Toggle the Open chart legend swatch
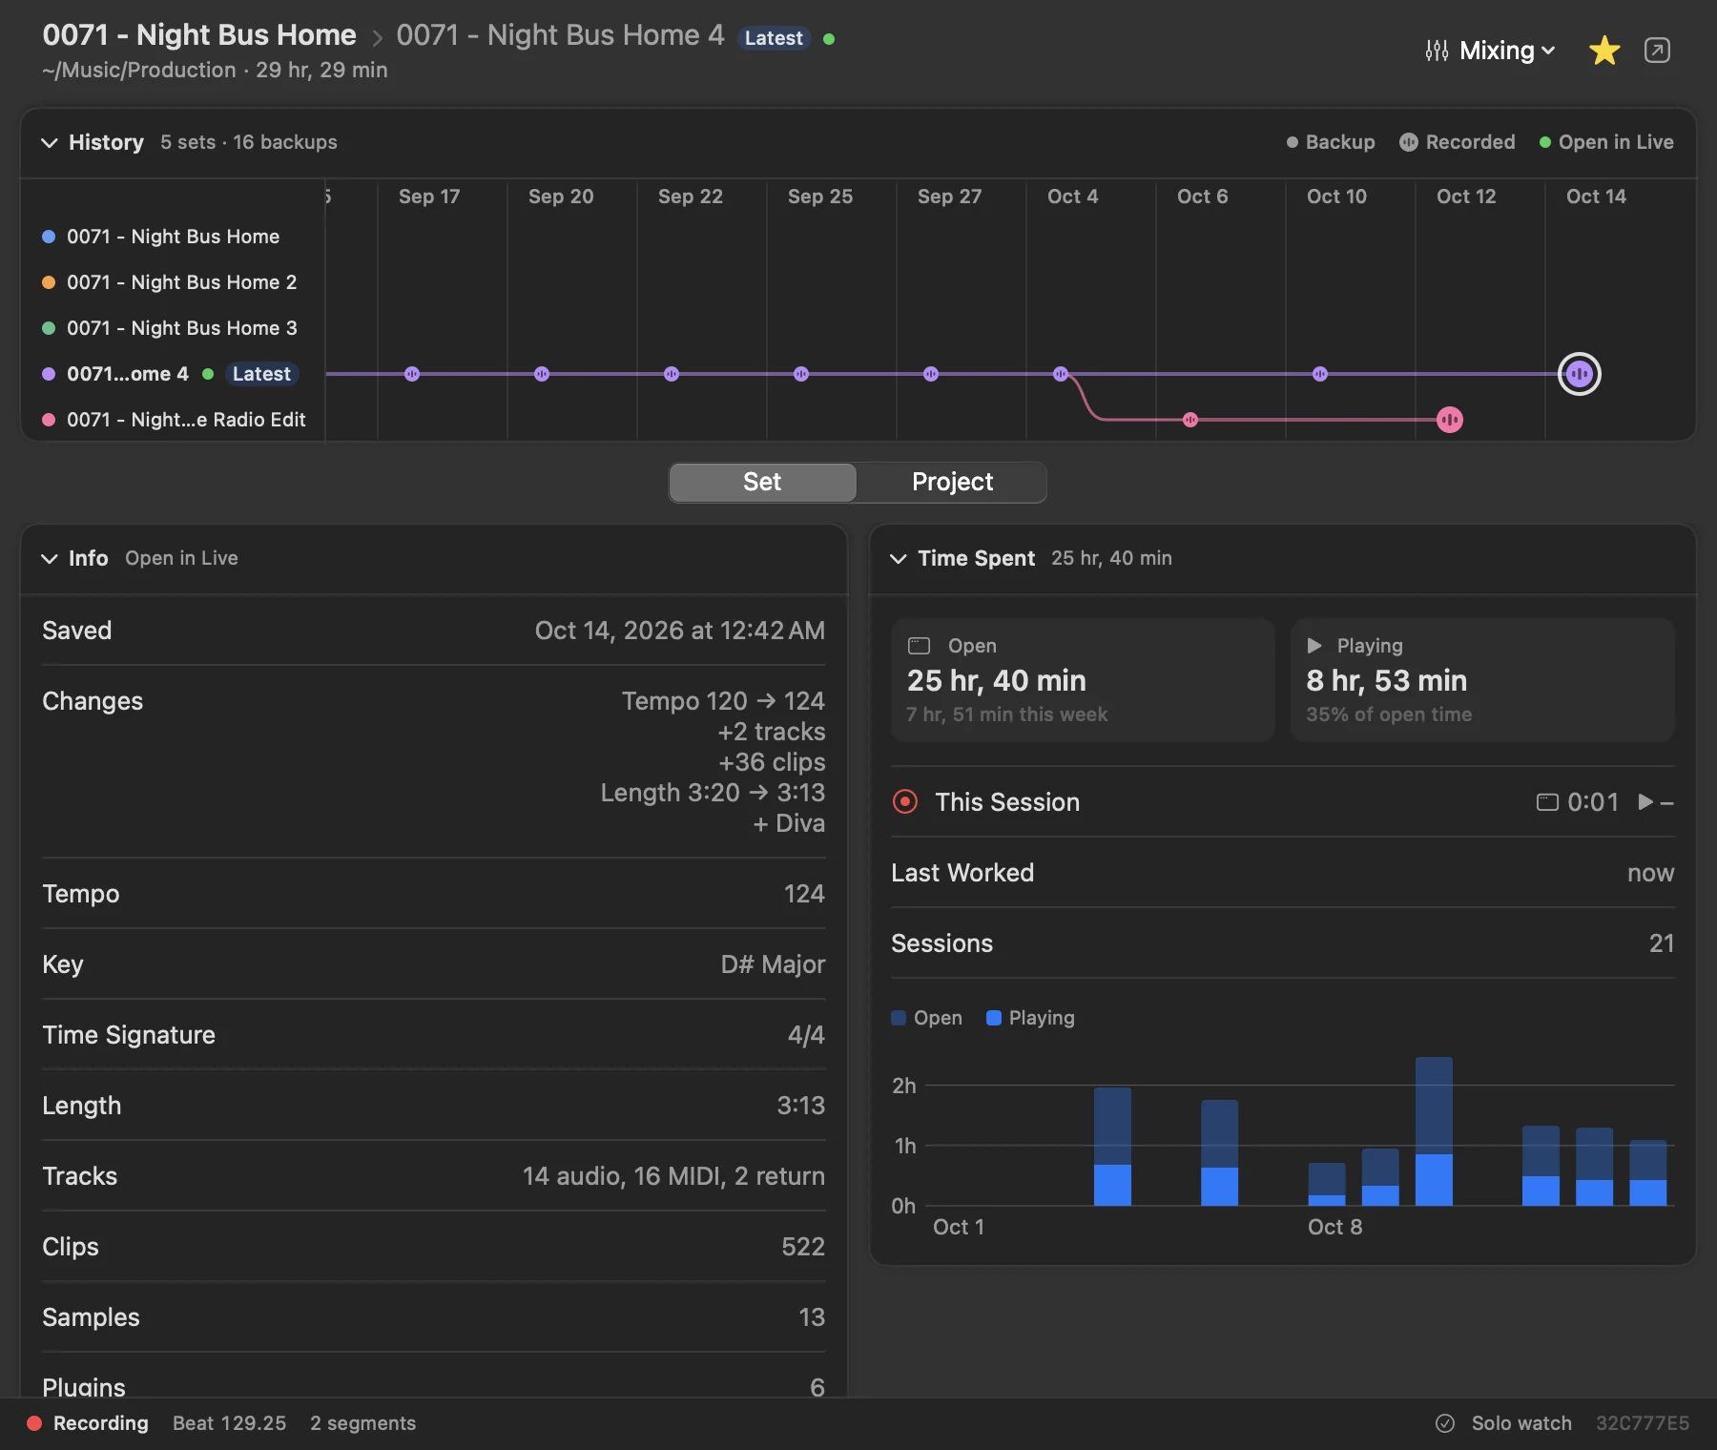 click(x=899, y=1018)
